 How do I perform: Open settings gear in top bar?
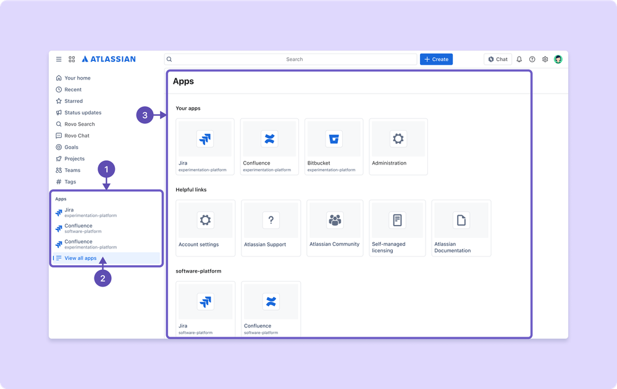pyautogui.click(x=545, y=59)
